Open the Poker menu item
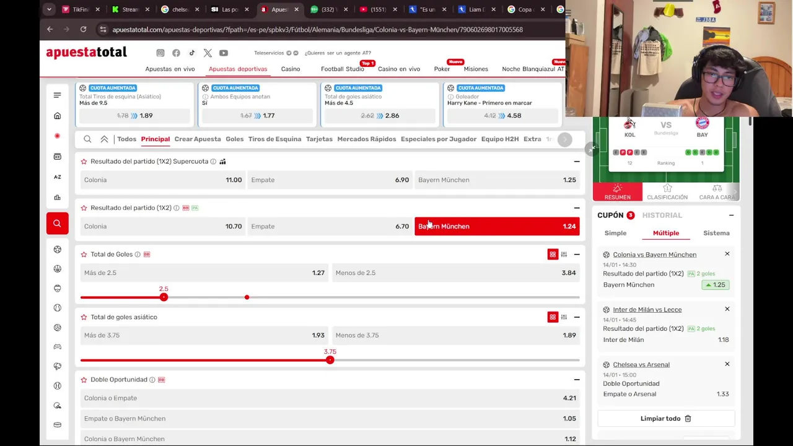 click(442, 69)
